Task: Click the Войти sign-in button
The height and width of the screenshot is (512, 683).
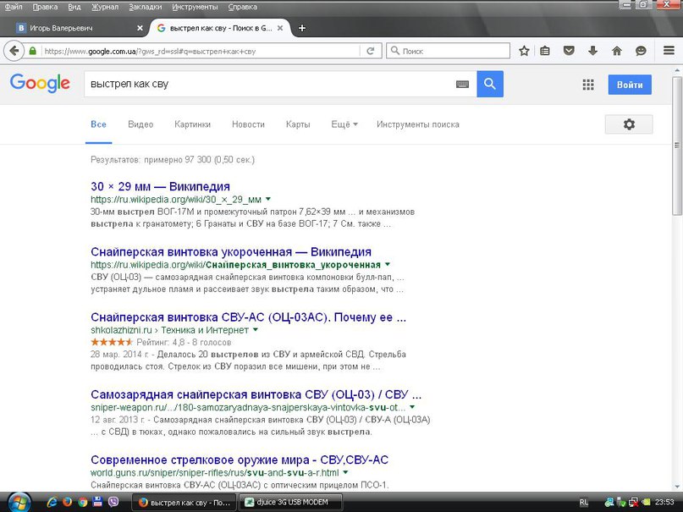Action: click(x=630, y=85)
